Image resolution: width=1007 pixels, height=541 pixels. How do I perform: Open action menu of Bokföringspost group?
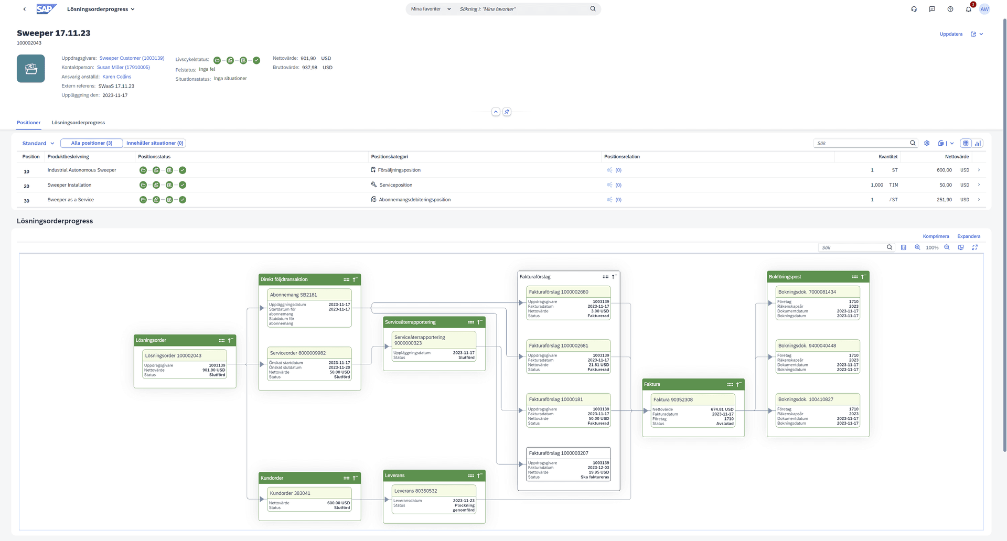[855, 277]
